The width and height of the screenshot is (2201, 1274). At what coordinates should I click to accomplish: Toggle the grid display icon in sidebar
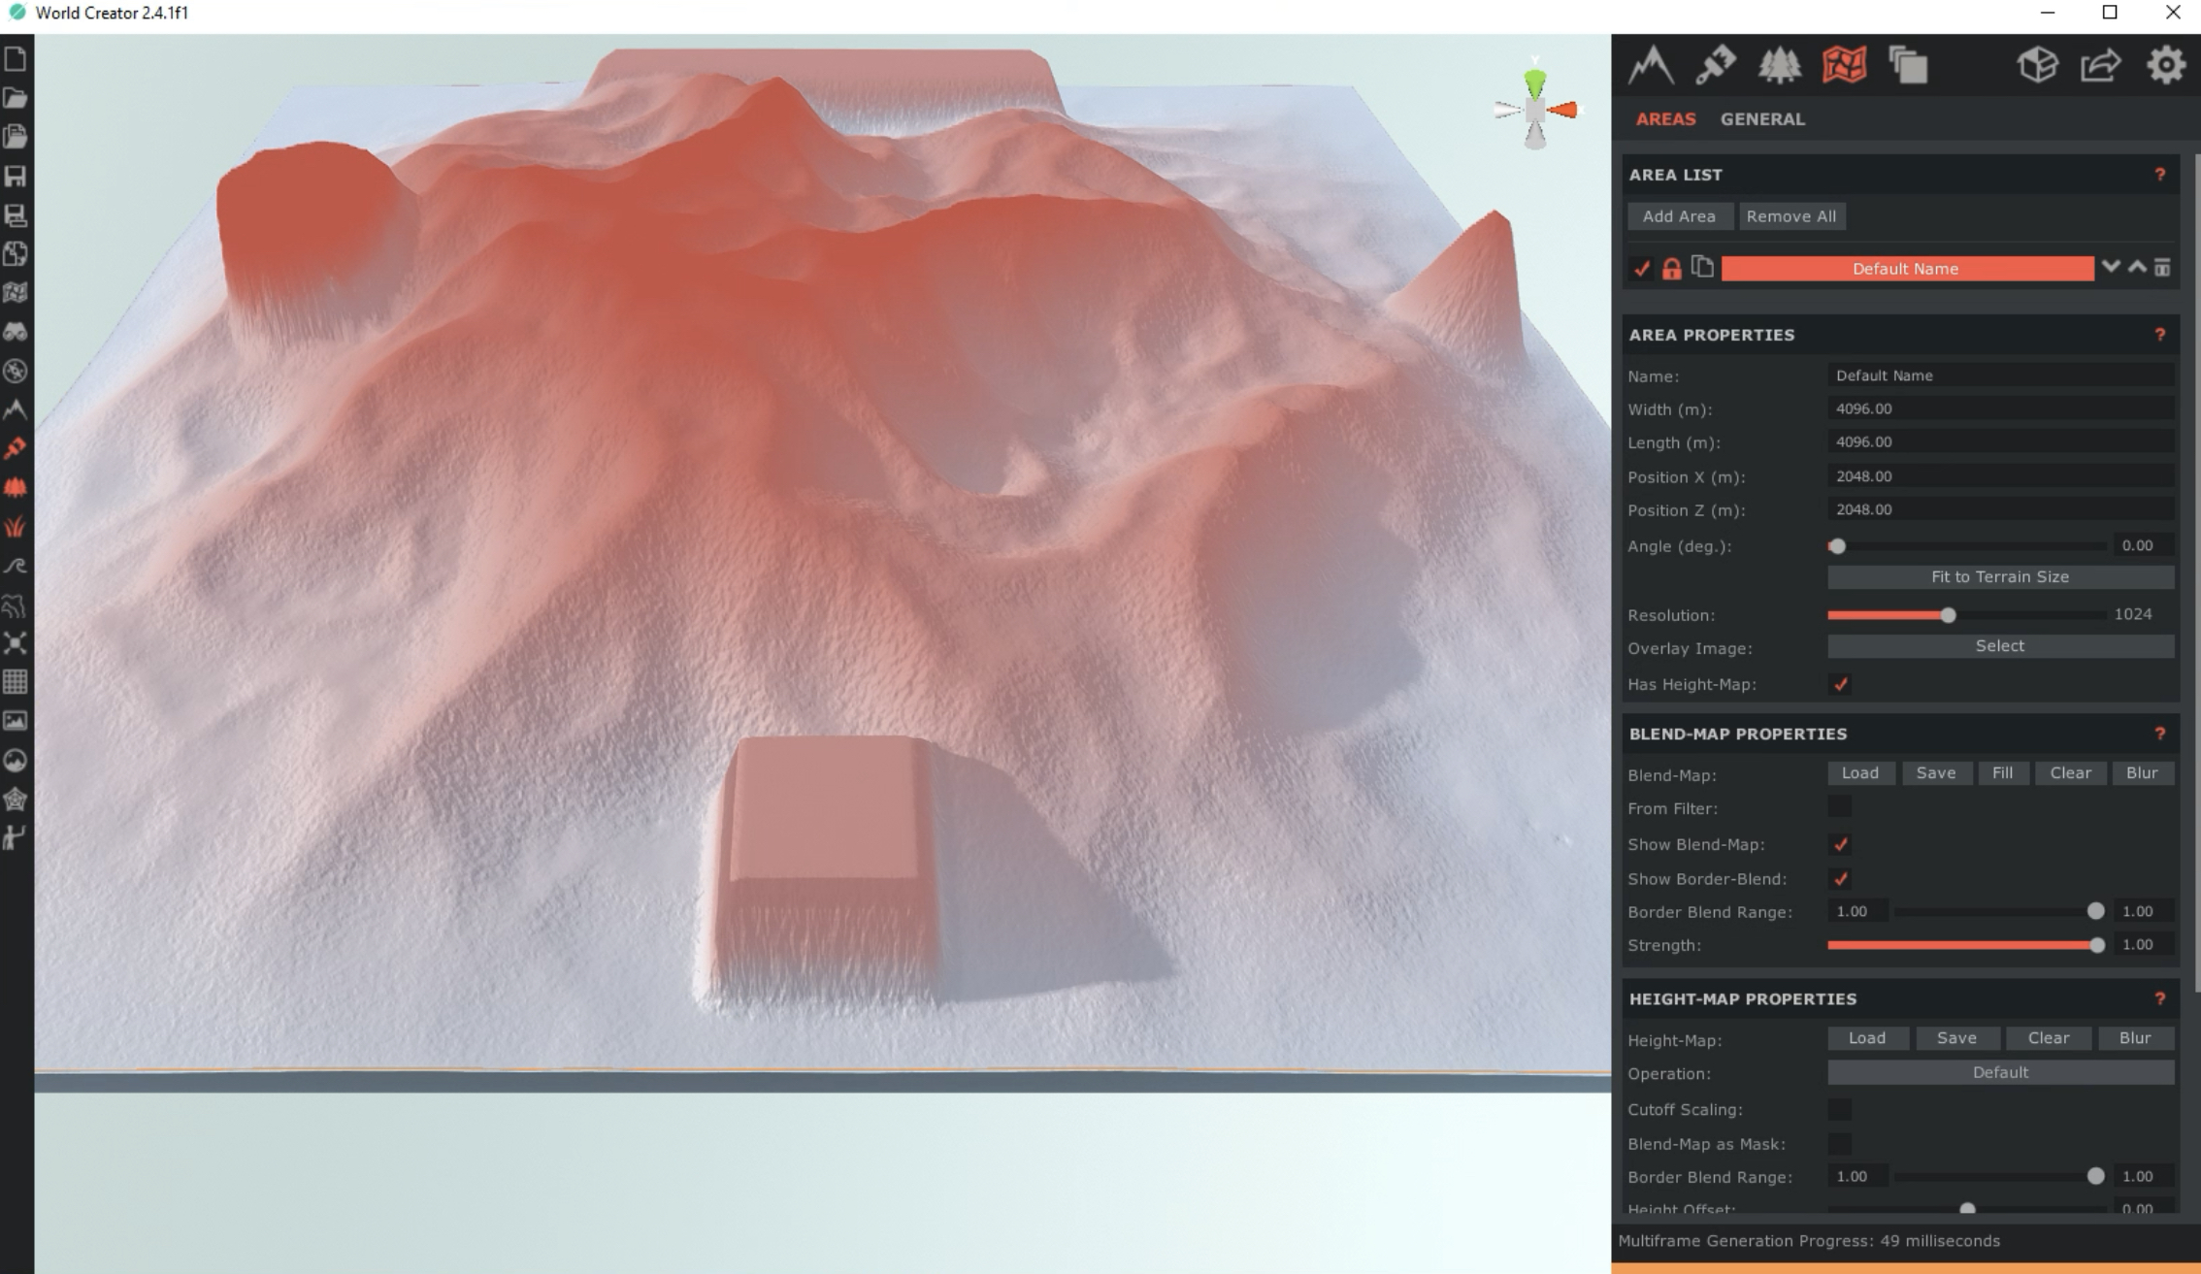point(16,682)
